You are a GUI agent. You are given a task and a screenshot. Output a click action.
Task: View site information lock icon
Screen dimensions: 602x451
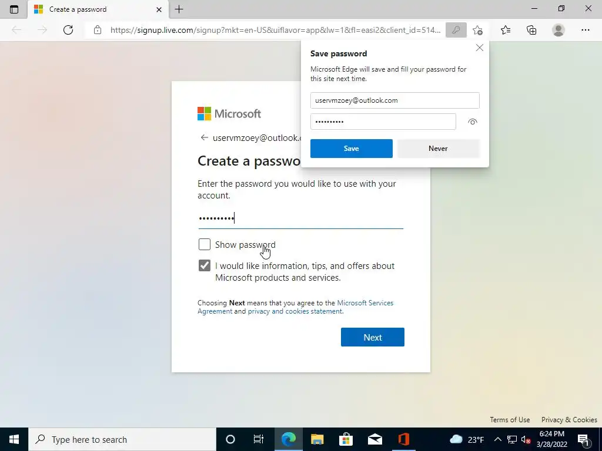coord(98,30)
